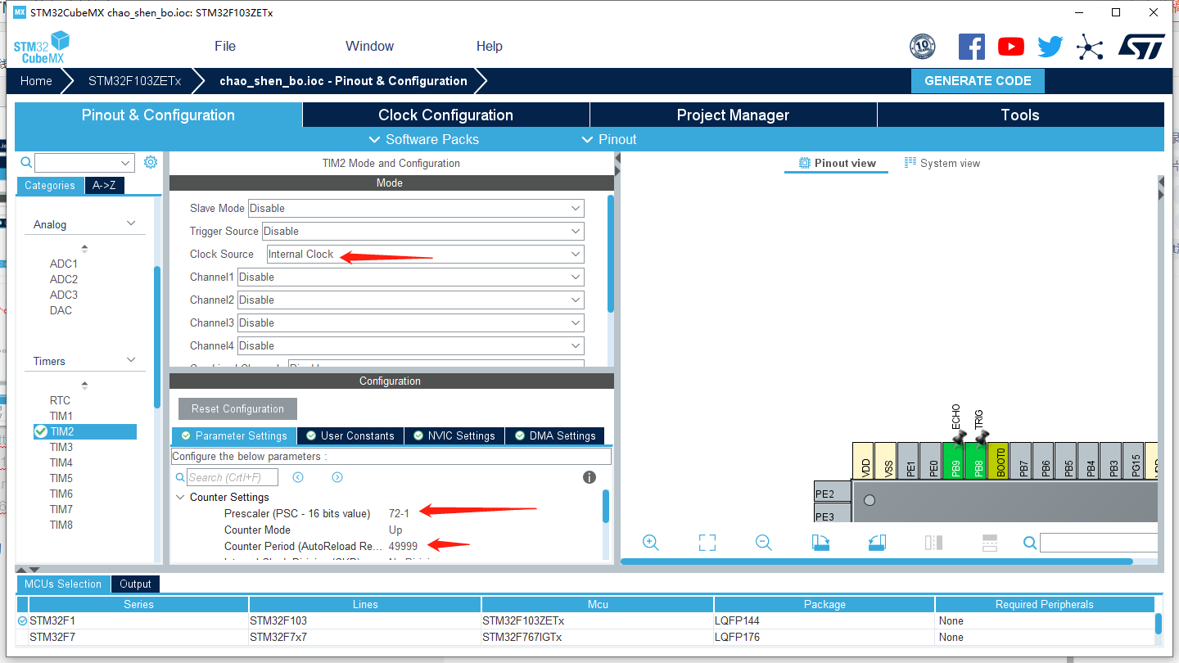This screenshot has height=663, width=1179.
Task: Open the peripheral search combo box
Action: (84, 163)
